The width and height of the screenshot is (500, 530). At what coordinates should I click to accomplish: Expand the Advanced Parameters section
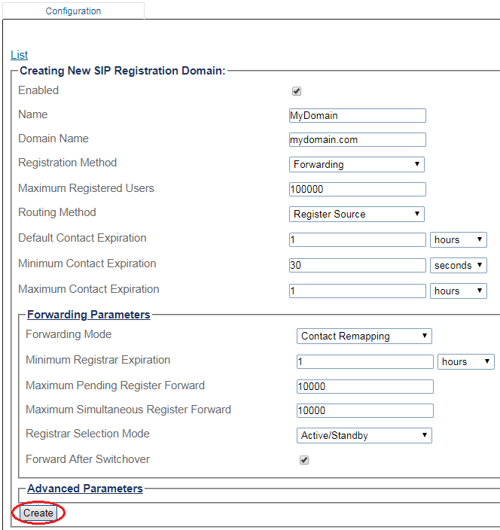pos(85,489)
